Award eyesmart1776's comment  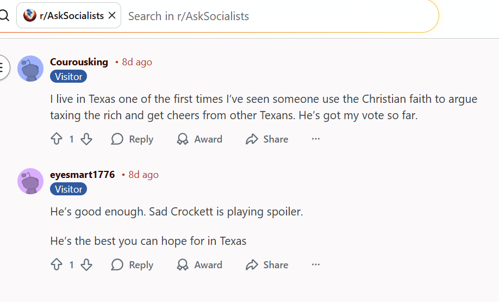pos(199,265)
